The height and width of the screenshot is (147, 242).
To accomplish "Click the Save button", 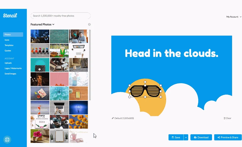I will pyautogui.click(x=176, y=137).
